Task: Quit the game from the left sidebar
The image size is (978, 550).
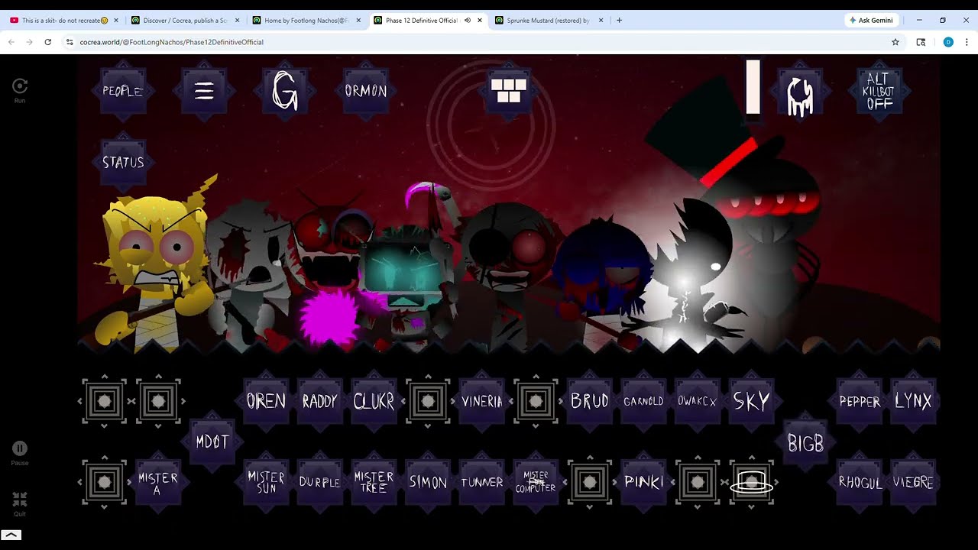Action: pos(20,503)
